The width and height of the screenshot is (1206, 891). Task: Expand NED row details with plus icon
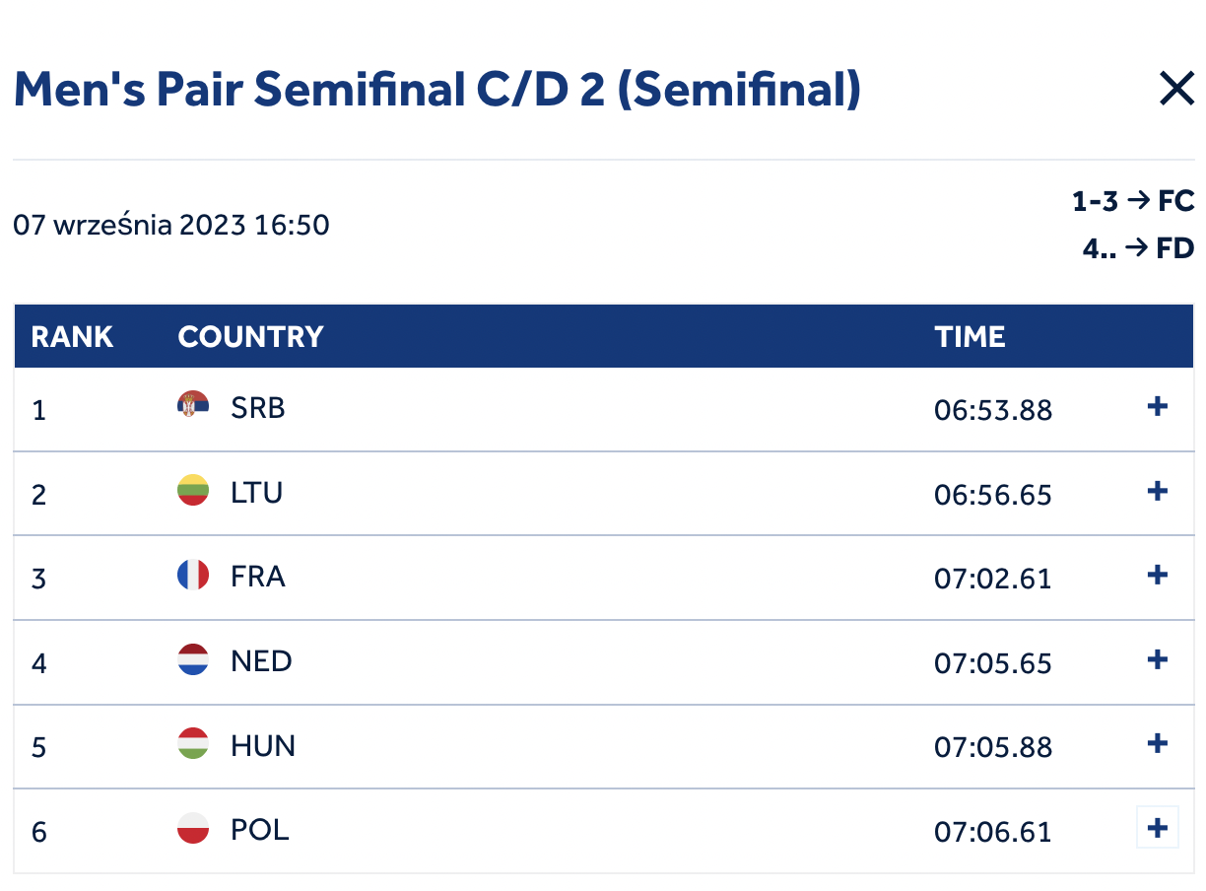pyautogui.click(x=1158, y=659)
